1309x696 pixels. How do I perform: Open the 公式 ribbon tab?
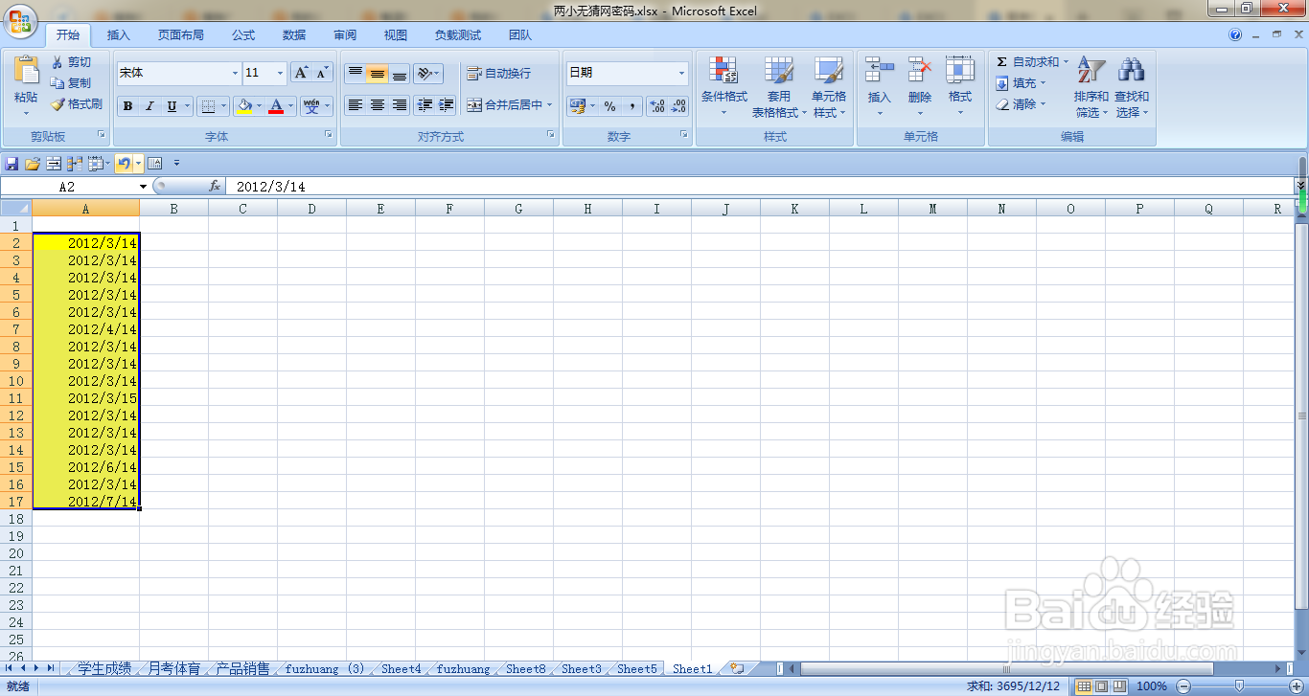(x=243, y=35)
